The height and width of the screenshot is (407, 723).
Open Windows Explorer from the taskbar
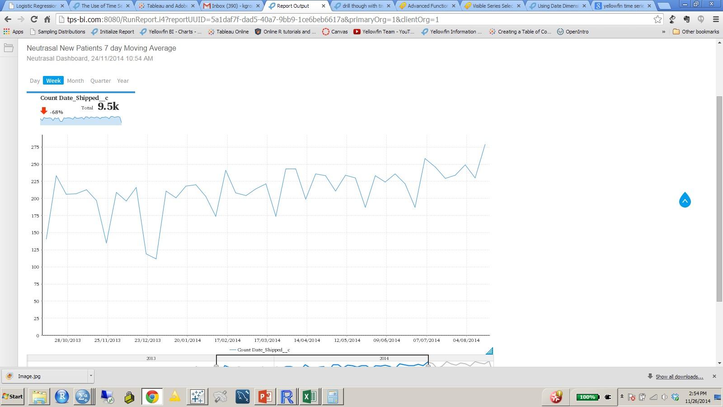point(39,397)
